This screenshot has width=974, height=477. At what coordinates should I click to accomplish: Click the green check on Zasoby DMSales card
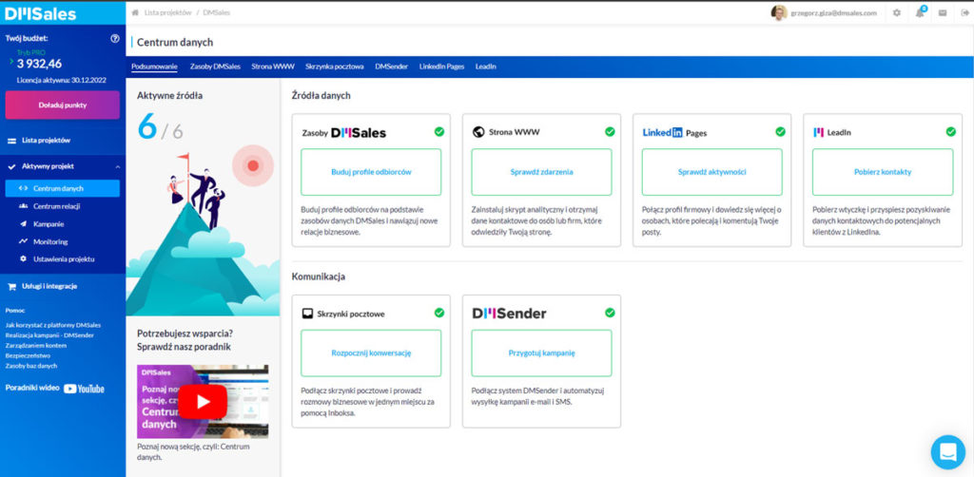click(x=439, y=131)
